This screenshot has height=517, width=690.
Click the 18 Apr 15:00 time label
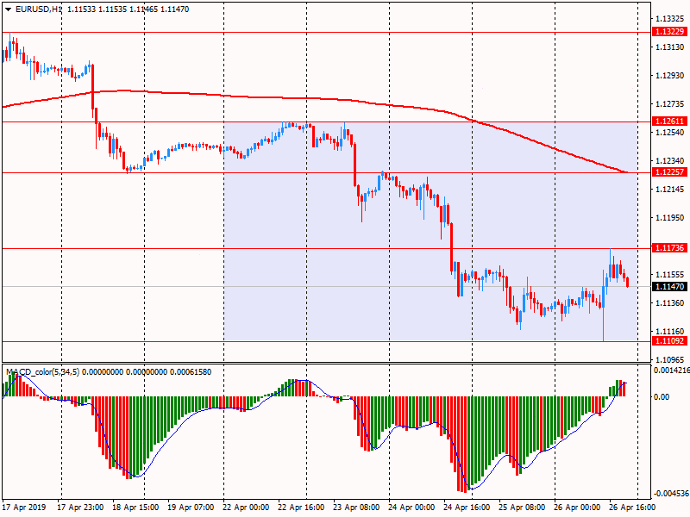(135, 508)
